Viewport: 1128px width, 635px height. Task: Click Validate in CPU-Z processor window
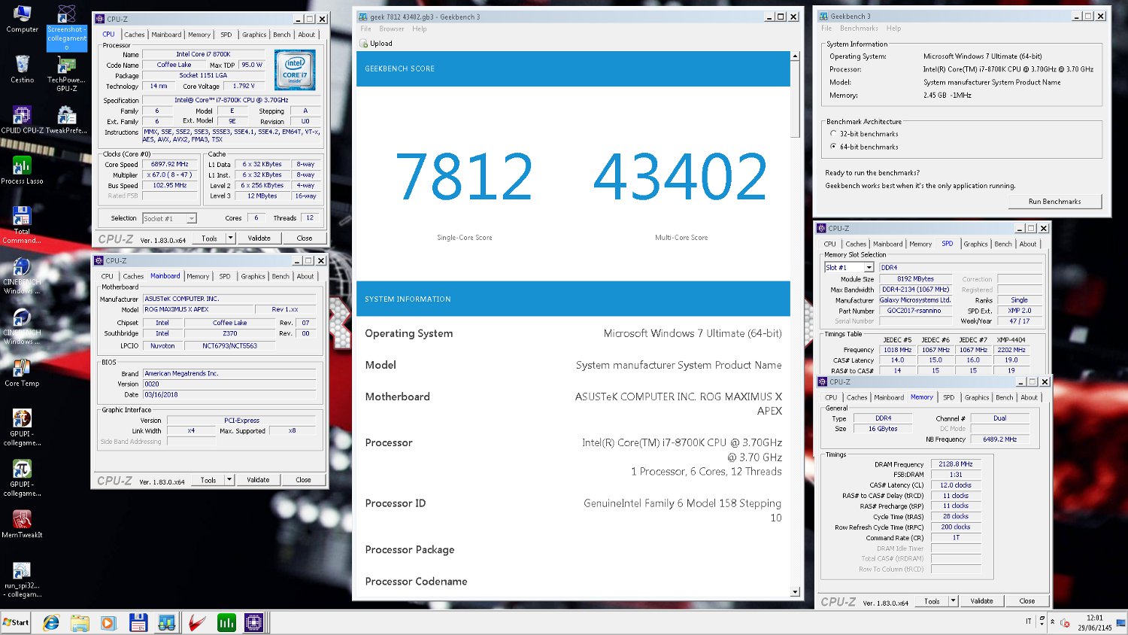[259, 239]
